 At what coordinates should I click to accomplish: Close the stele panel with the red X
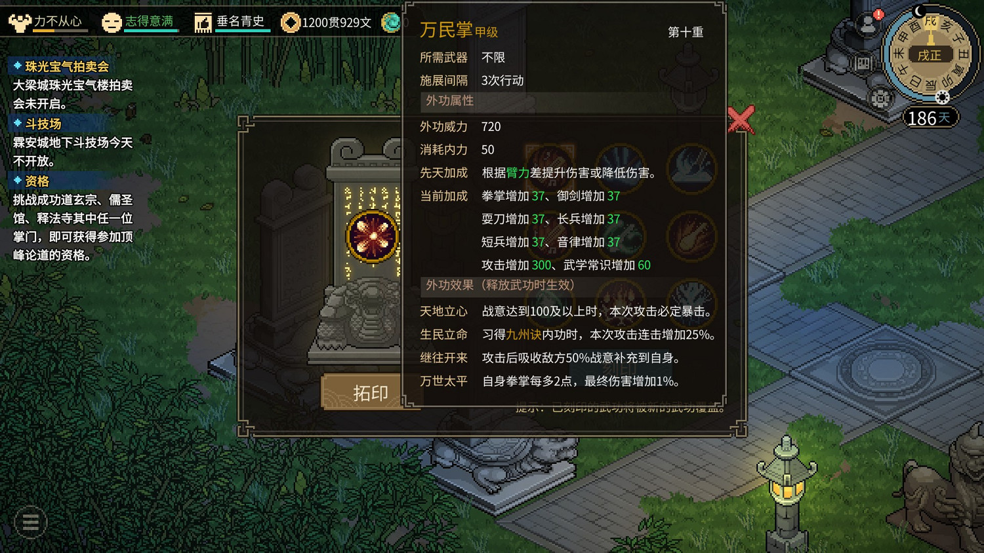click(741, 121)
